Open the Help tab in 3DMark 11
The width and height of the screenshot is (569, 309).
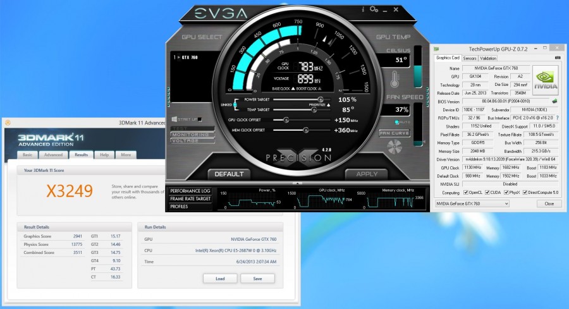tap(104, 155)
